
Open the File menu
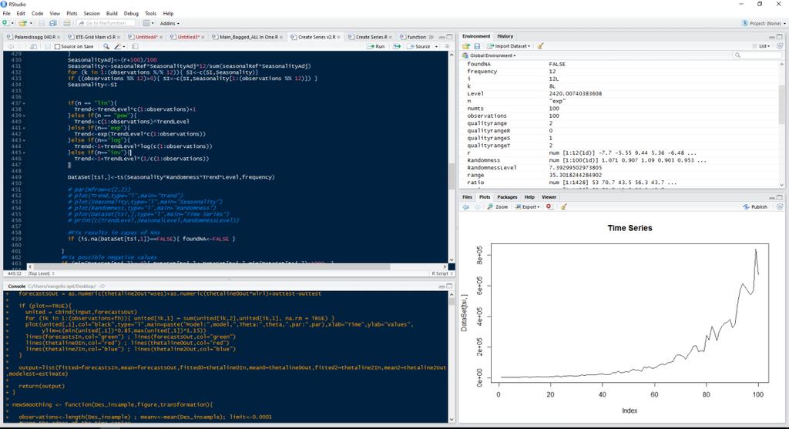coord(6,14)
